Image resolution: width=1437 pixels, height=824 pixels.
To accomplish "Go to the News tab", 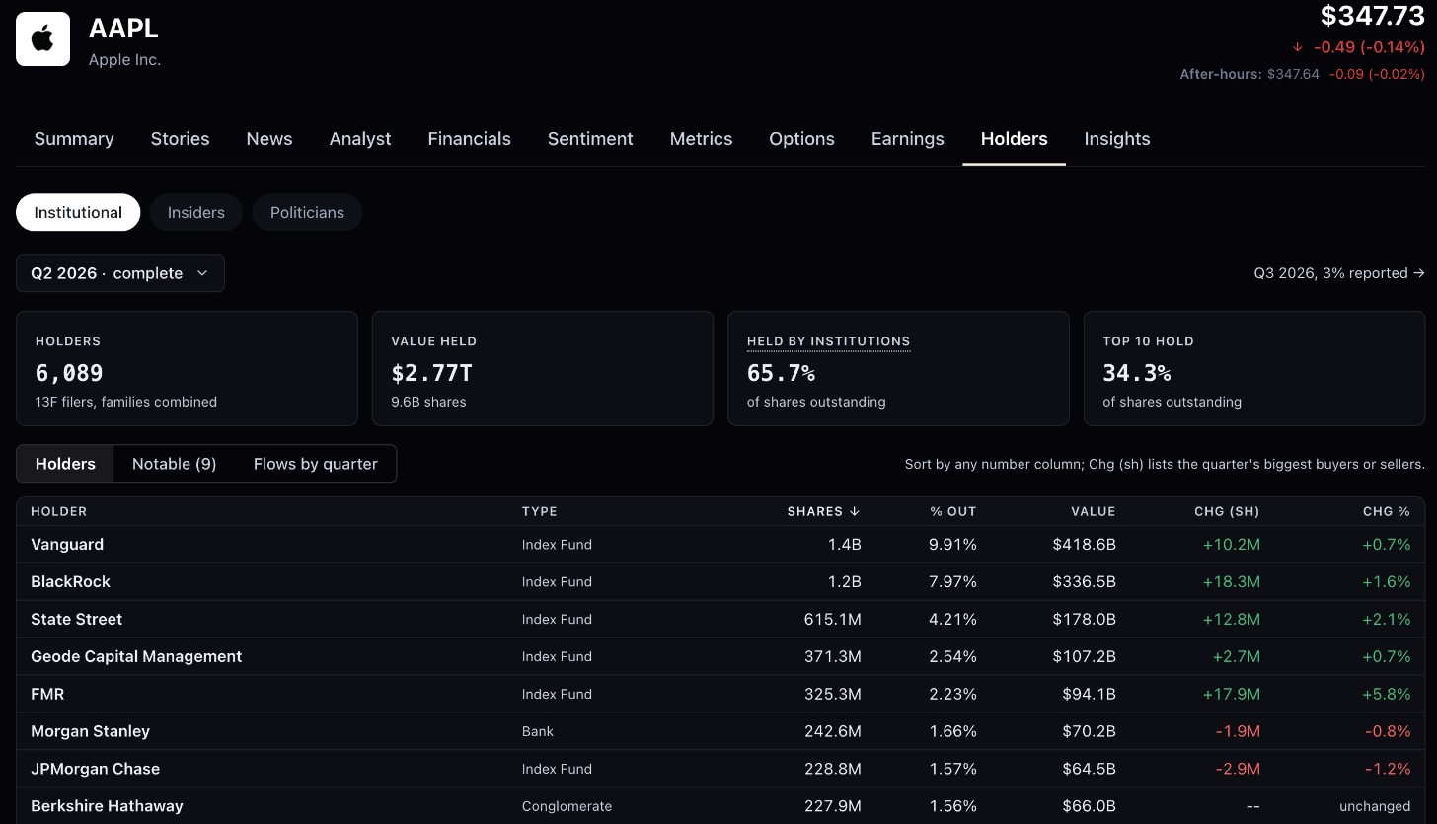I will tap(269, 139).
